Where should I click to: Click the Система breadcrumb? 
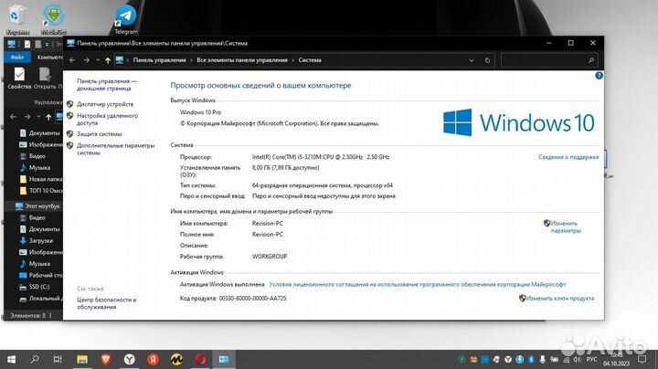(x=310, y=60)
